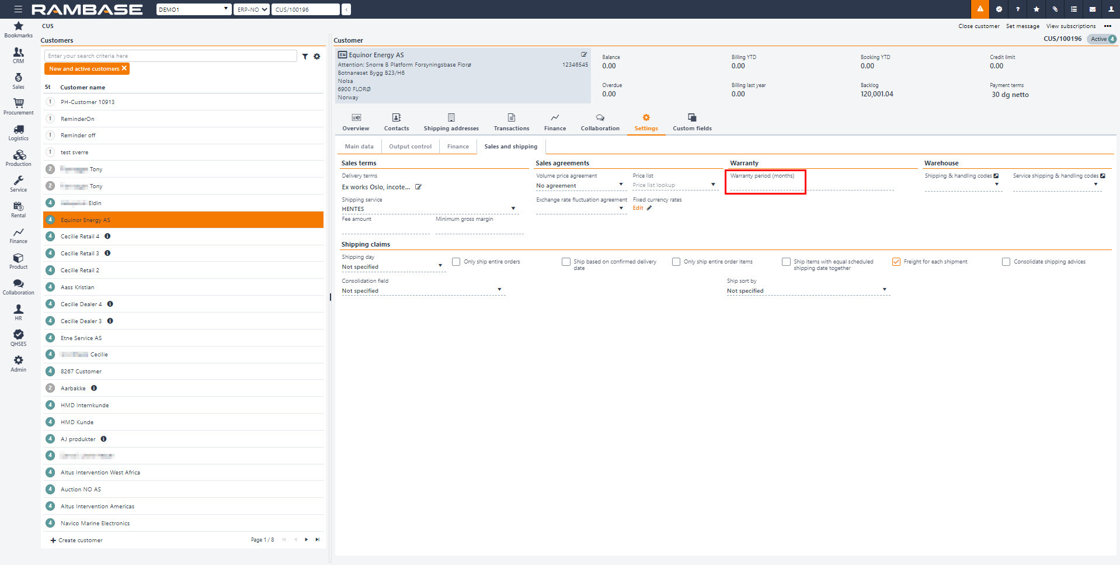Expand the Shipping day dropdown
Screen dimensions: 1120x565
coord(440,266)
